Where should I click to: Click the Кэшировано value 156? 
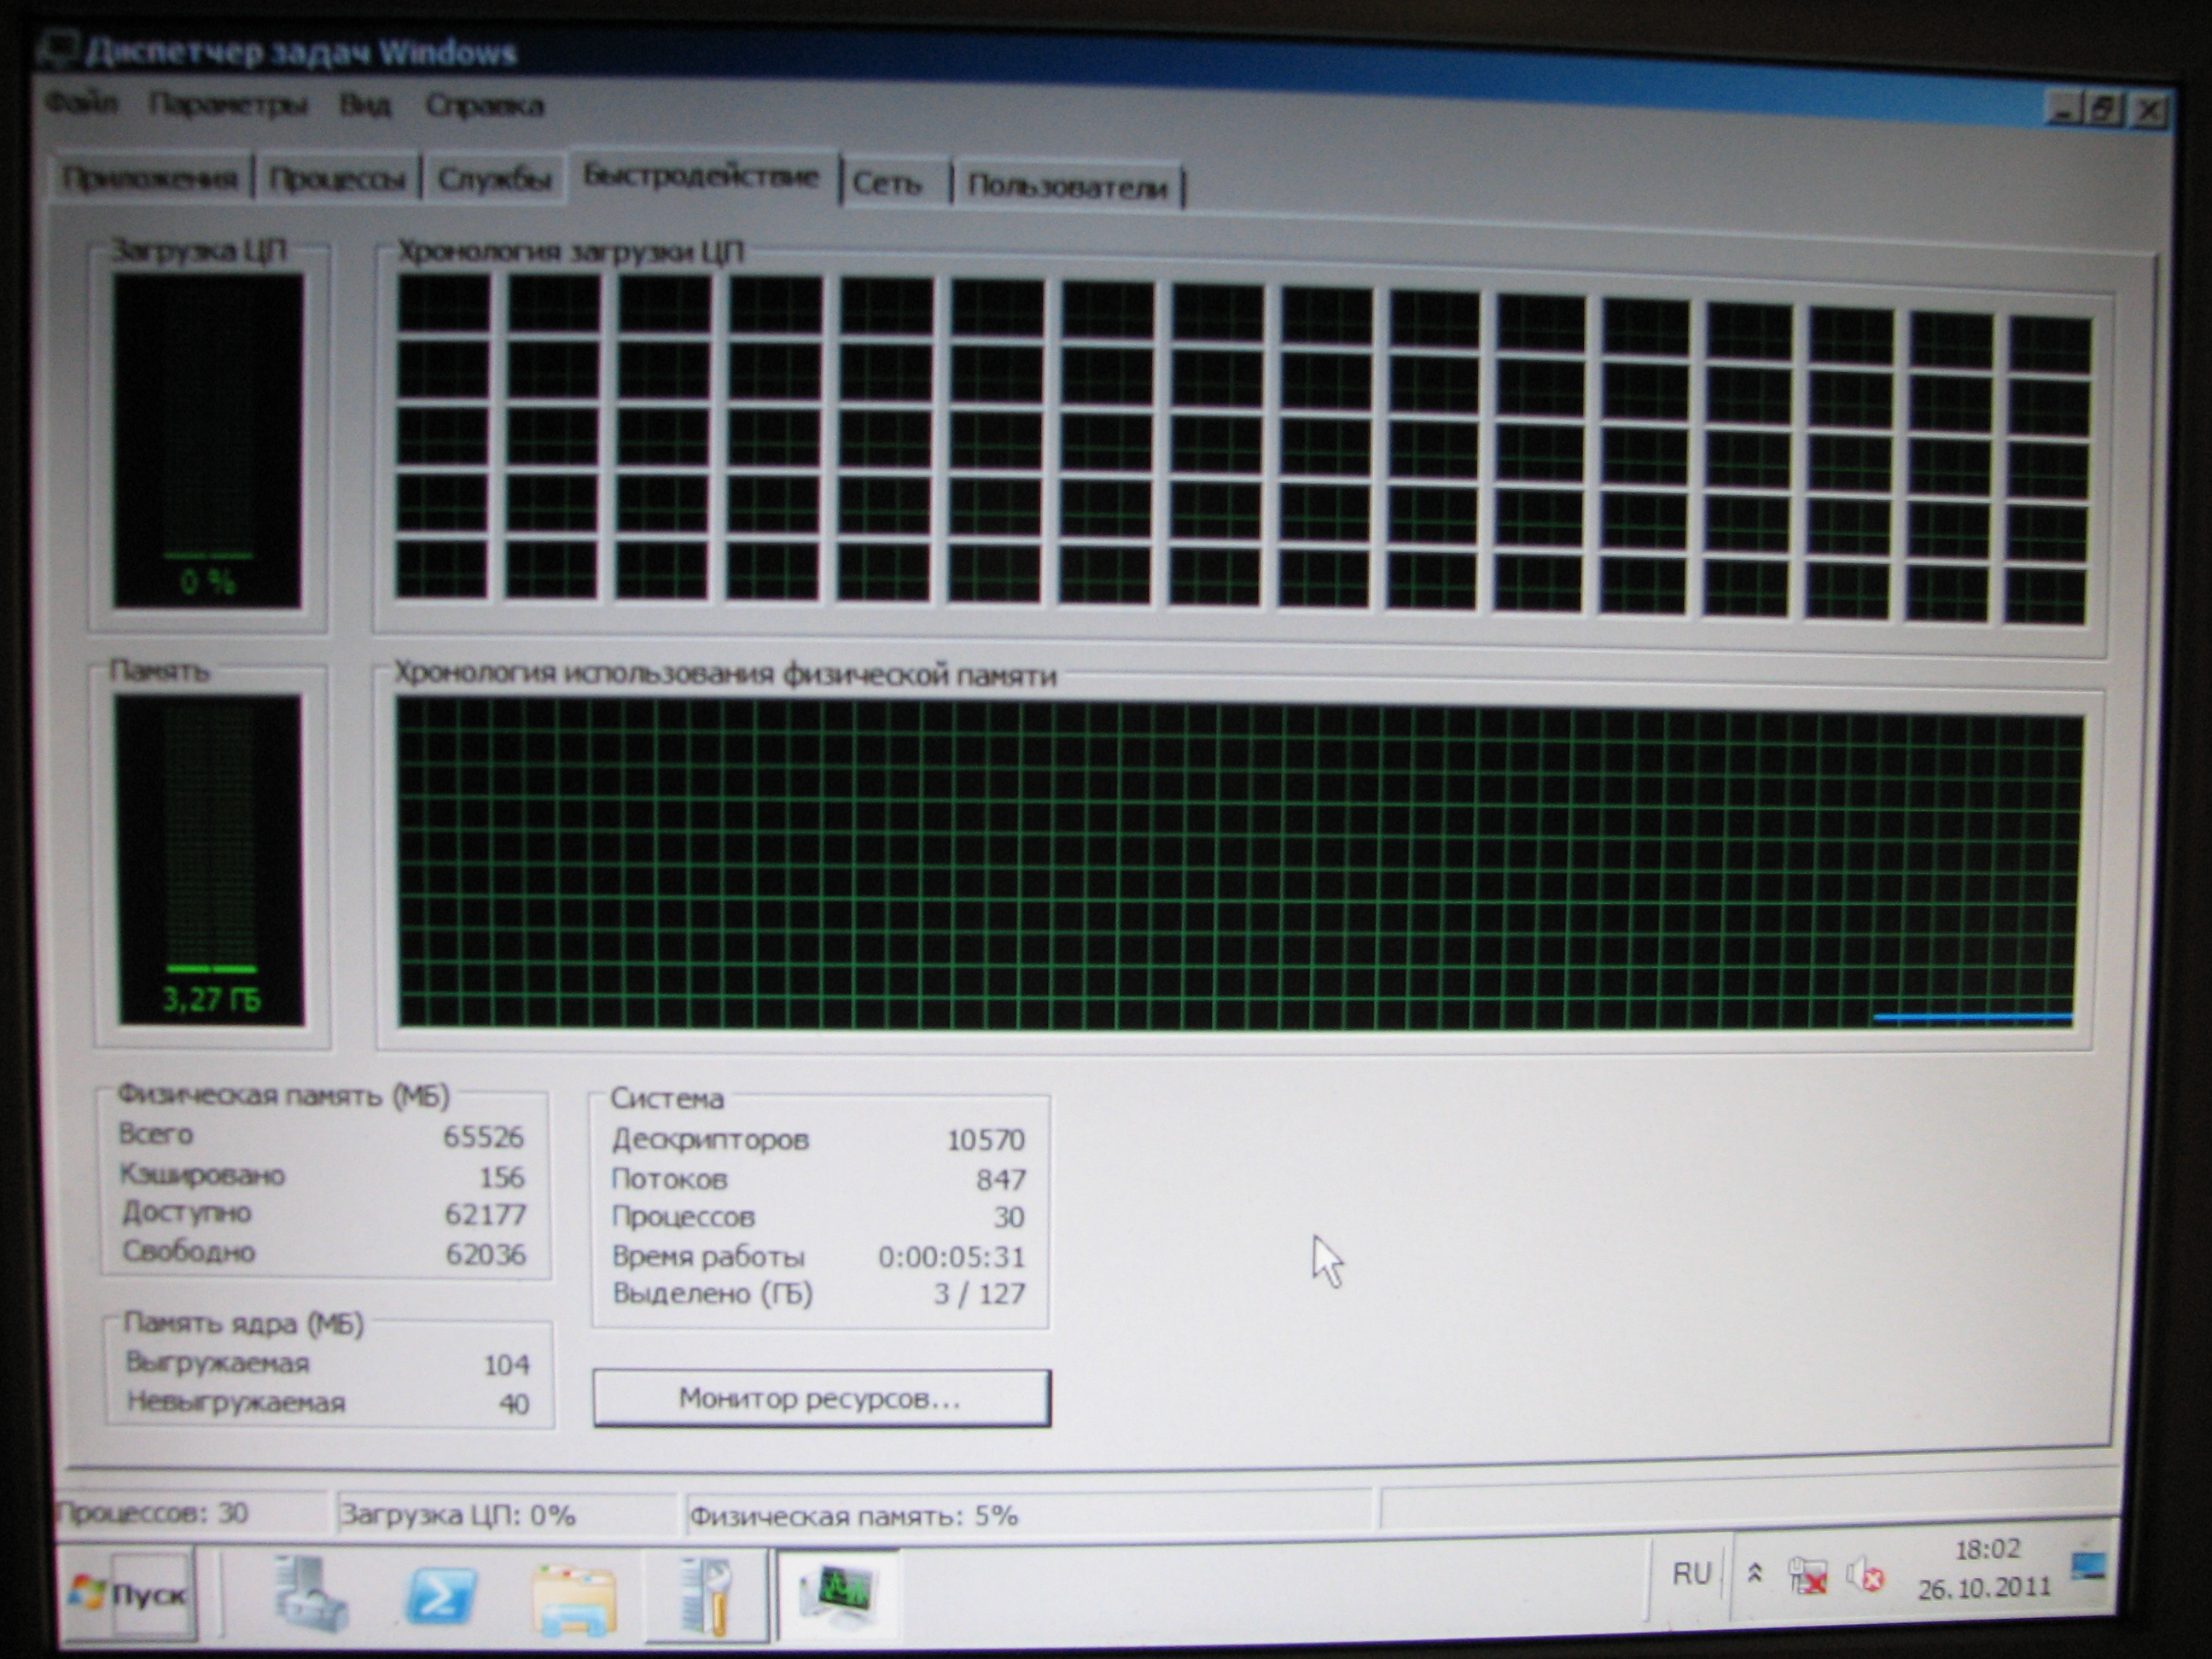(x=502, y=1177)
